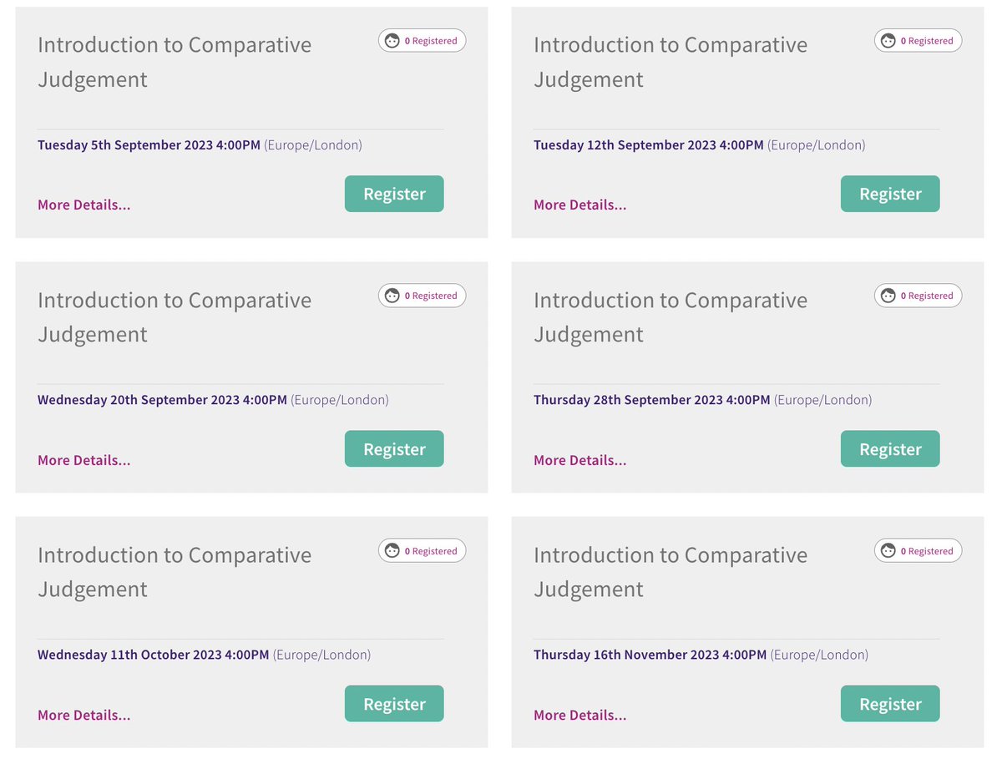Click the course title on 20th September card

pos(175,317)
